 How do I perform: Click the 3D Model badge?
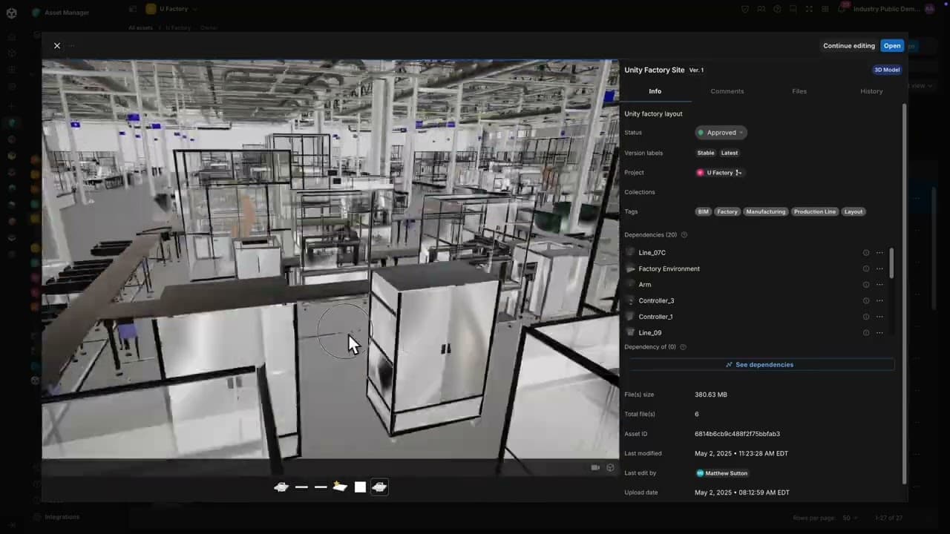[887, 70]
